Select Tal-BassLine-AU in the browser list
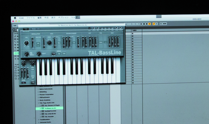This screenshot has height=124, width=209. 49,108
